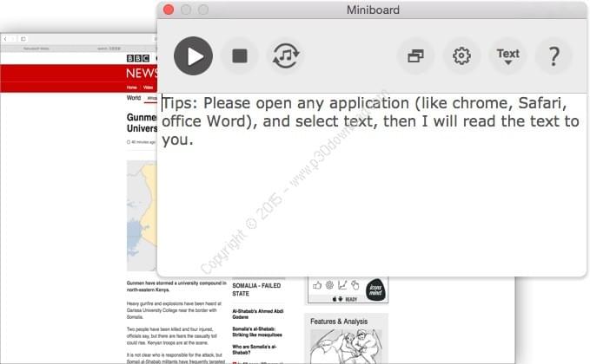Click the BBC logo in the browser window
Viewport: 590px width, 364px height.
(x=138, y=58)
